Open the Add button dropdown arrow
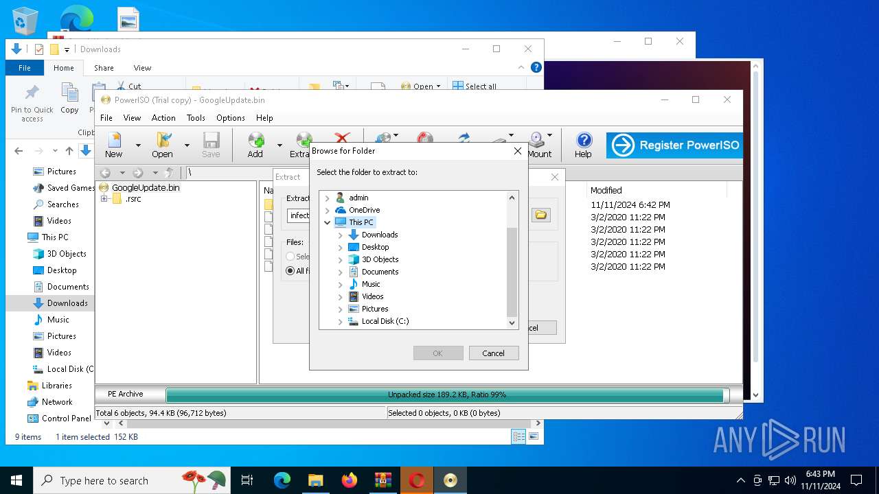879x494 pixels. (x=279, y=145)
